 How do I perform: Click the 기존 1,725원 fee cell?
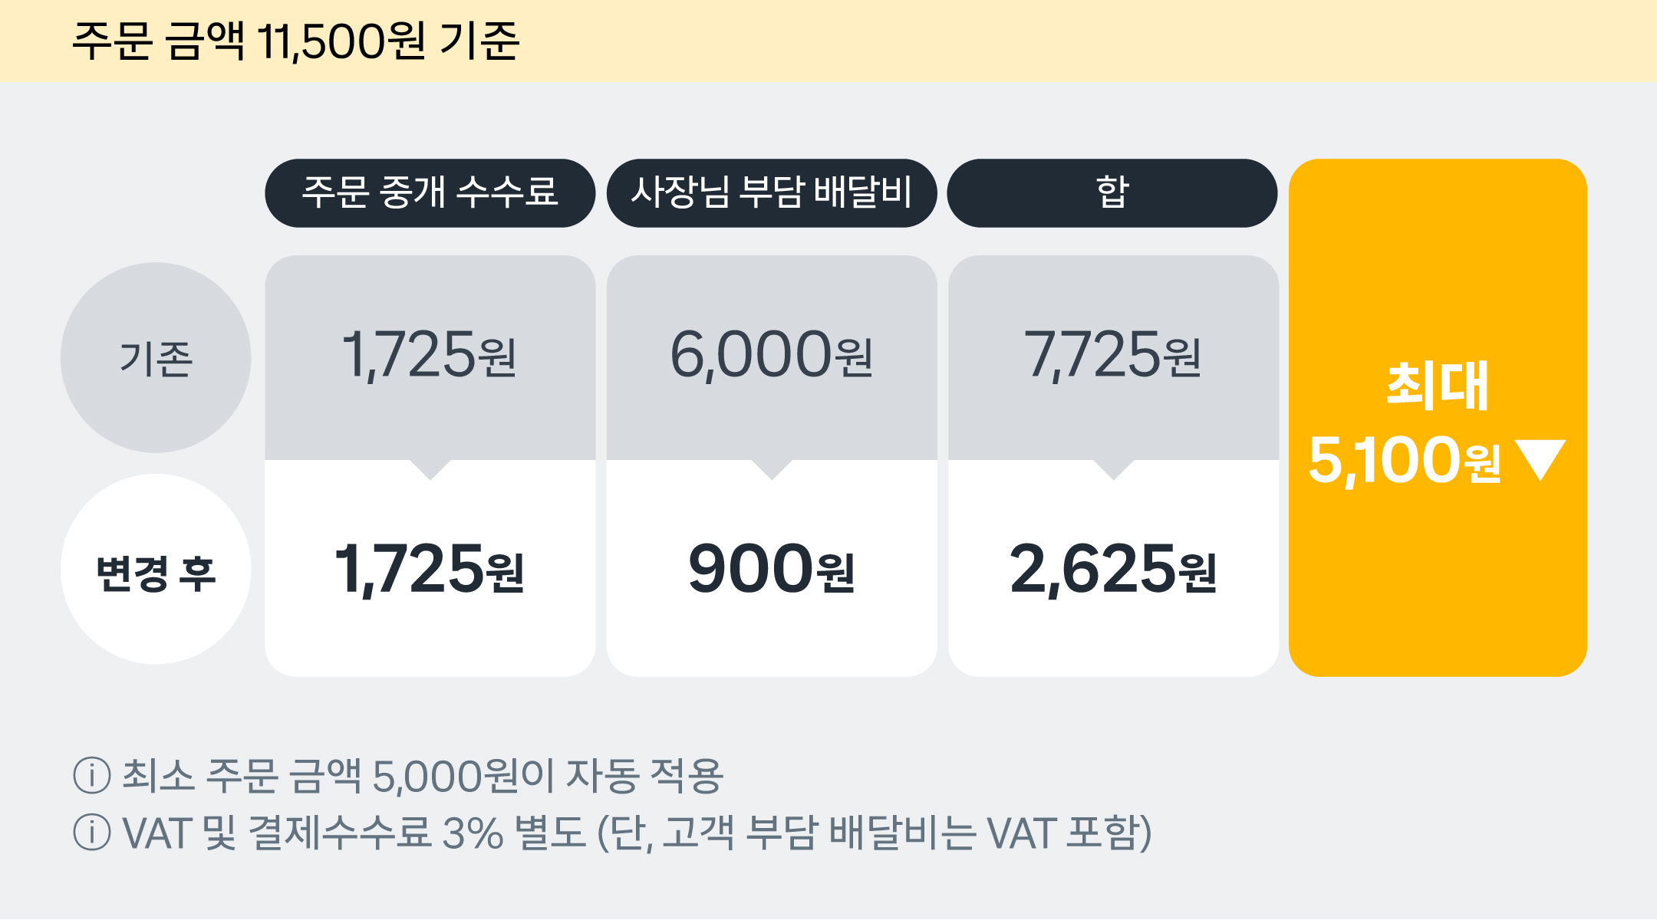[x=430, y=357]
